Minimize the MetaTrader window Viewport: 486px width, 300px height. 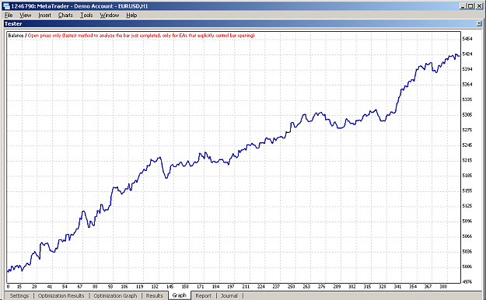coord(463,6)
